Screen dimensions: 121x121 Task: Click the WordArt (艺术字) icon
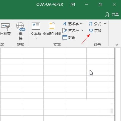(x=65, y=24)
